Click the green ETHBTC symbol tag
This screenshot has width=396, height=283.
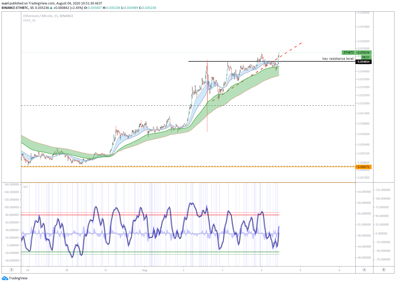click(x=349, y=52)
